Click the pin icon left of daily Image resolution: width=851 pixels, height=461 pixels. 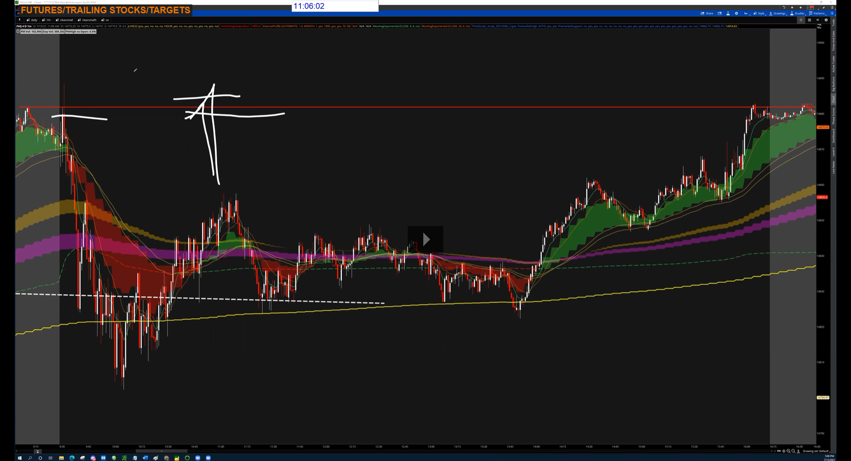coord(20,20)
